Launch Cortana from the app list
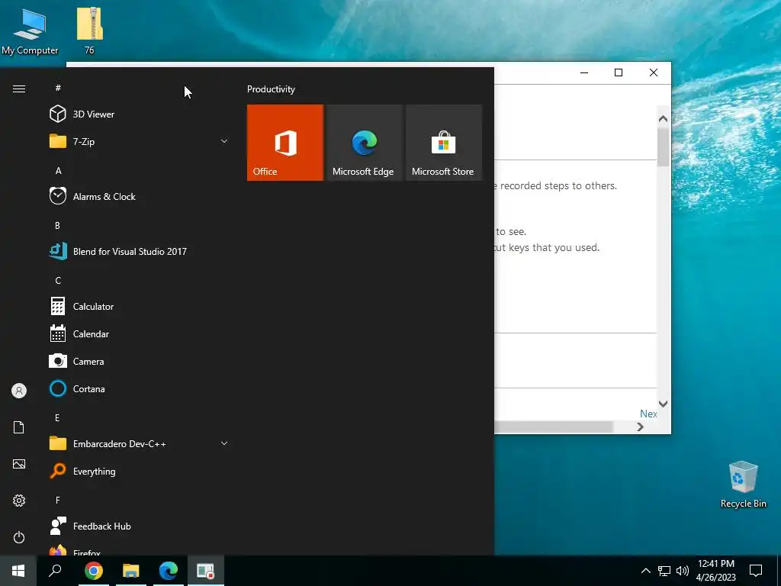The height and width of the screenshot is (586, 781). click(x=140, y=388)
